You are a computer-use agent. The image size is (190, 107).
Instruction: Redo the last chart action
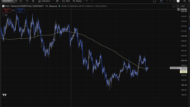[x=92, y=1]
